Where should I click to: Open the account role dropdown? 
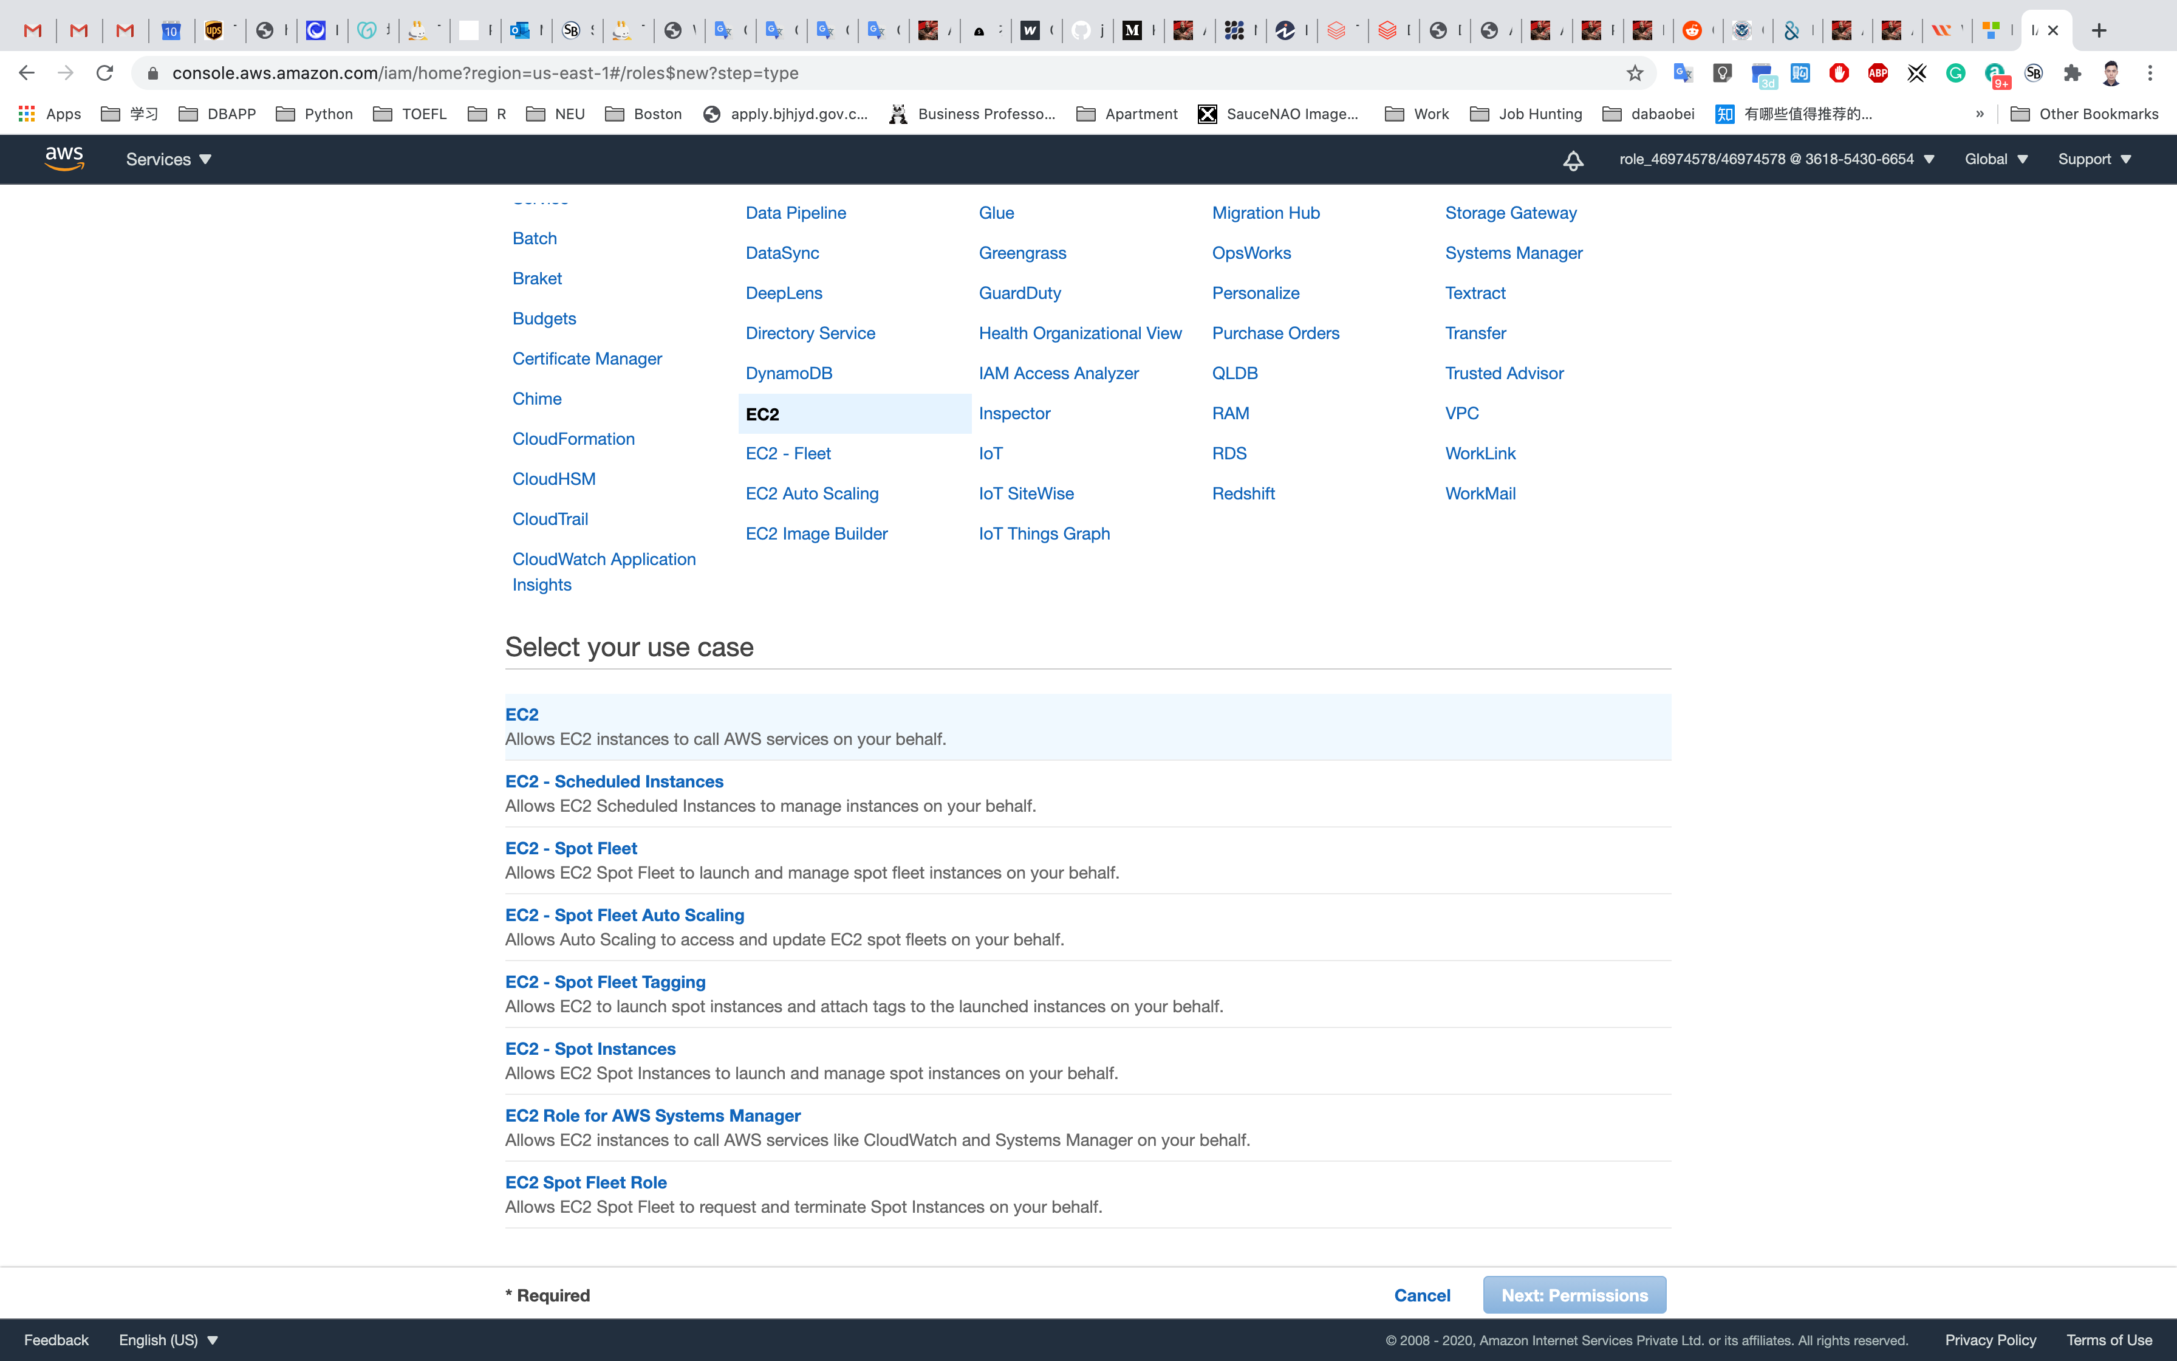pos(1775,159)
